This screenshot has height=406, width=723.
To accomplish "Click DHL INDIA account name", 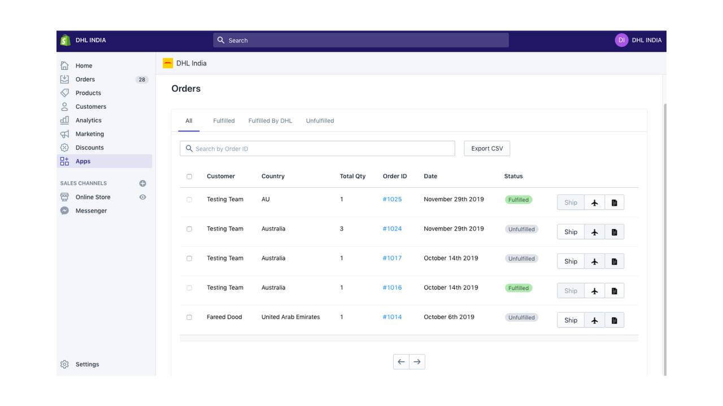I will coord(647,40).
